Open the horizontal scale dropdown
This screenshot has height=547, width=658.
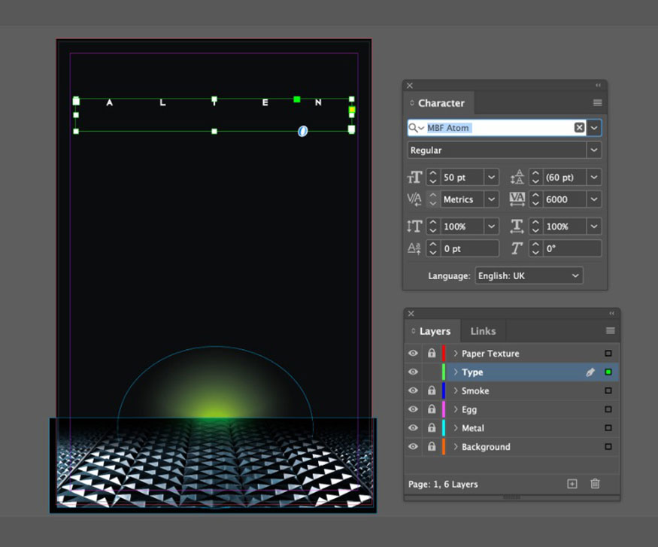[594, 226]
